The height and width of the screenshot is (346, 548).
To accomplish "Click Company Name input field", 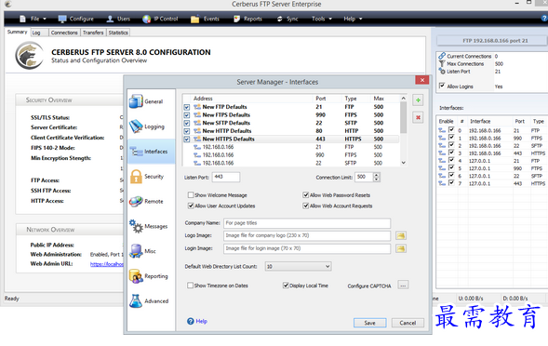I will [307, 223].
